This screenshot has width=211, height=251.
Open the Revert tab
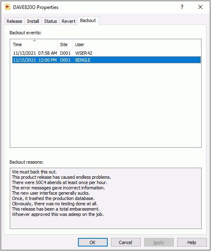pyautogui.click(x=68, y=21)
